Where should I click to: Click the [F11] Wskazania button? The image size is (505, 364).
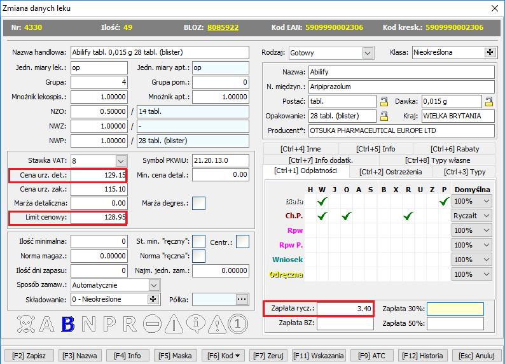tap(319, 356)
